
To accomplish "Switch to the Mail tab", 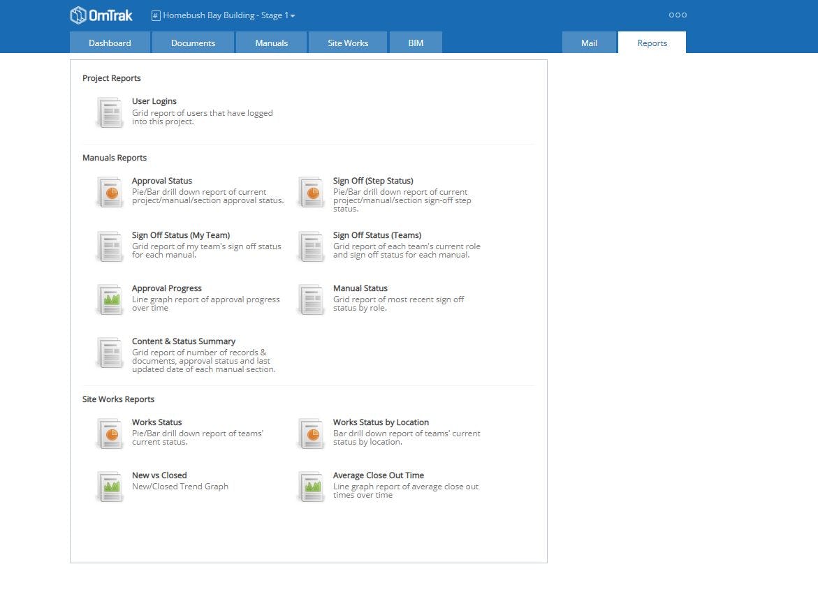I will click(x=588, y=43).
